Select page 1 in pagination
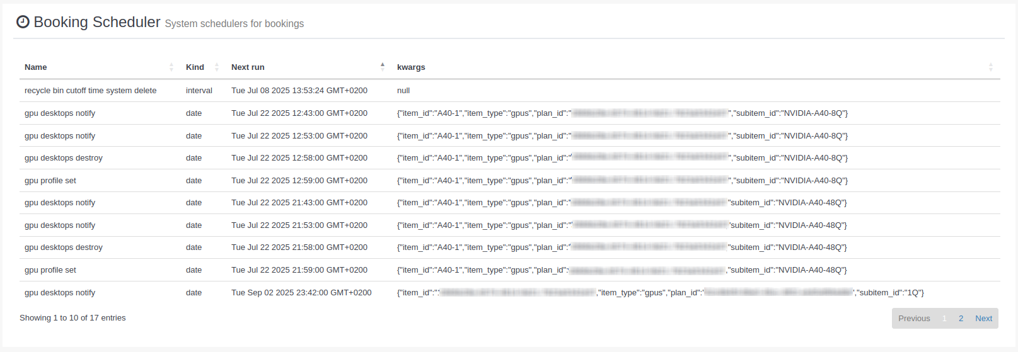Viewport: 1018px width, 352px height. (944, 319)
